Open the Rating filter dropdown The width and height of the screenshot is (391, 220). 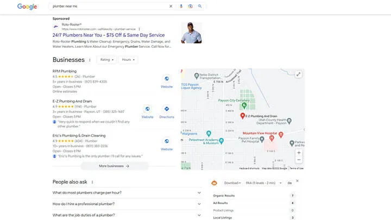point(107,60)
